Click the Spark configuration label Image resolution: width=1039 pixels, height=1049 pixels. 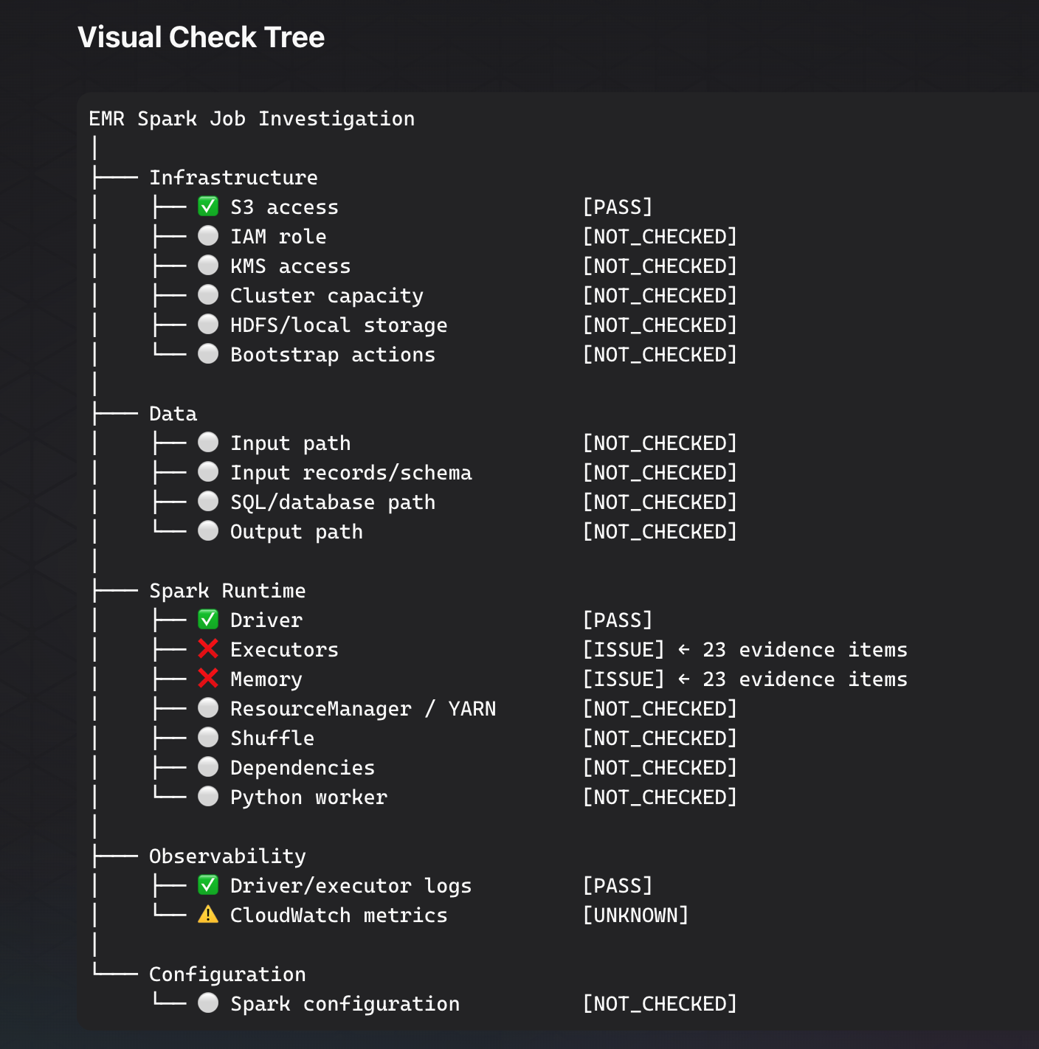coord(345,1004)
